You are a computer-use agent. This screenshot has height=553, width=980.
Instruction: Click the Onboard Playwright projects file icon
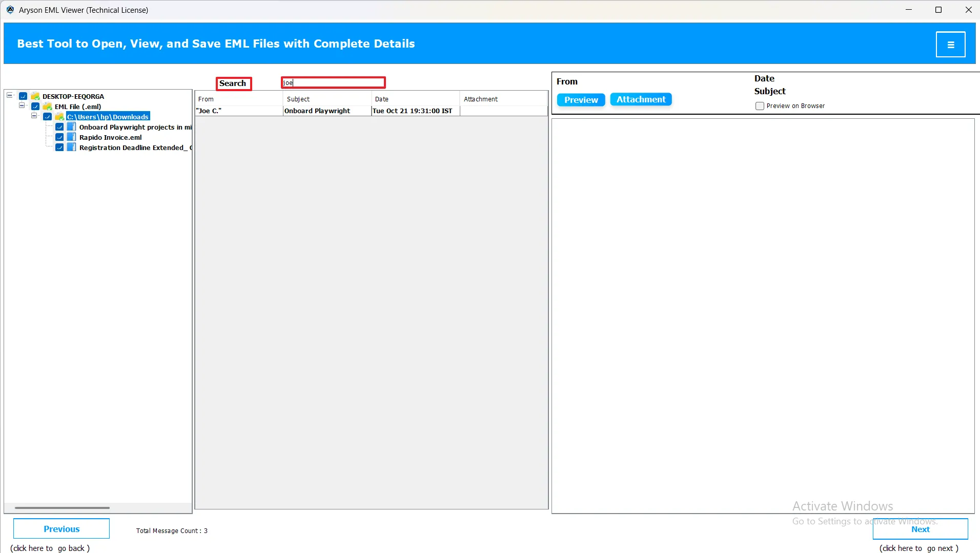tap(72, 127)
